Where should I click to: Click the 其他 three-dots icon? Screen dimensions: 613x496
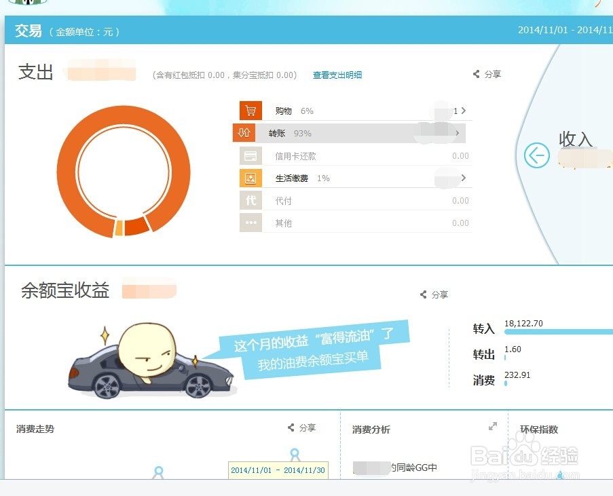(250, 223)
